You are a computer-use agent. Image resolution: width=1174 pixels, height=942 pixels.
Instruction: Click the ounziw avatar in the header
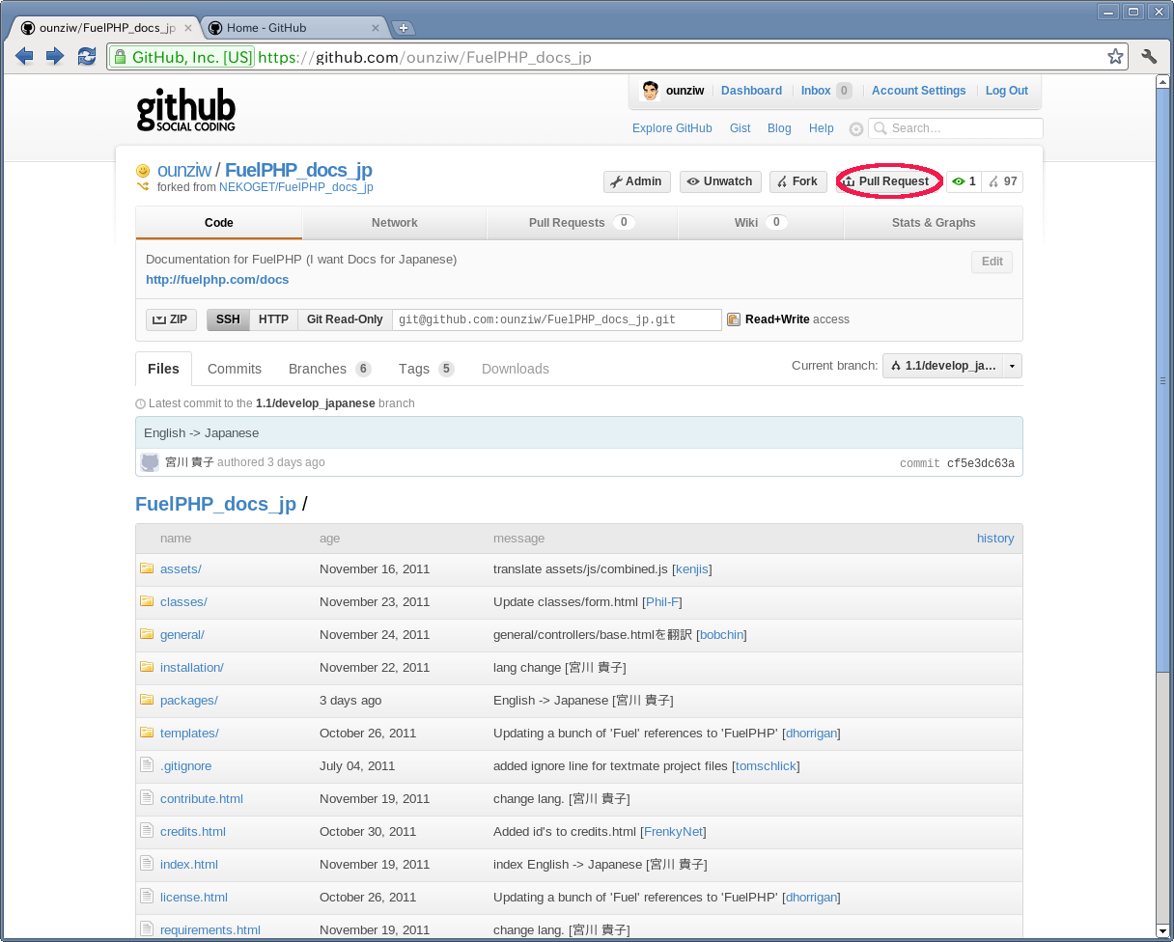coord(650,91)
